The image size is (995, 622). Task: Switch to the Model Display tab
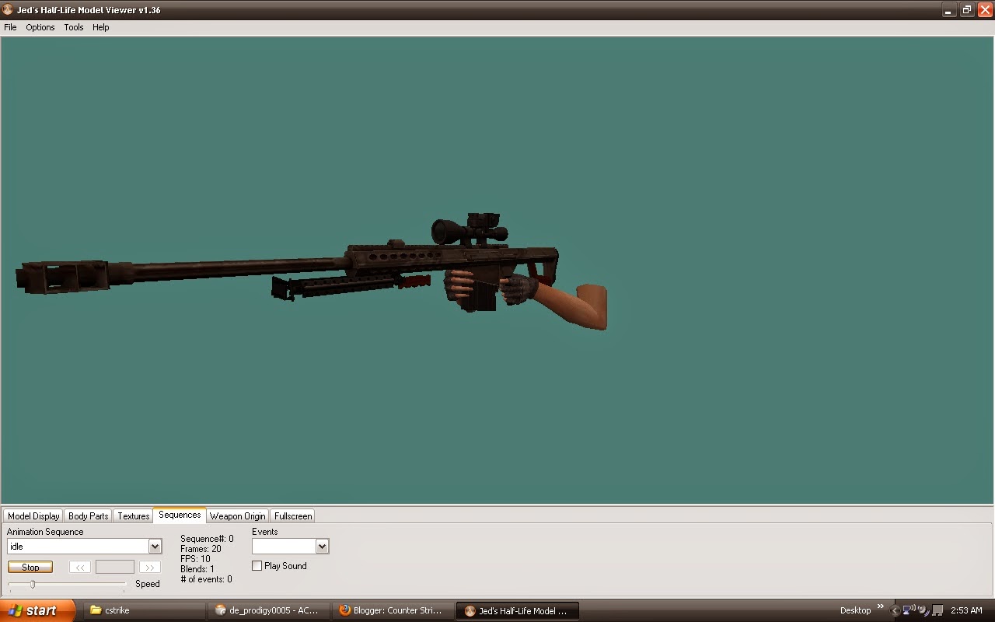(x=33, y=515)
